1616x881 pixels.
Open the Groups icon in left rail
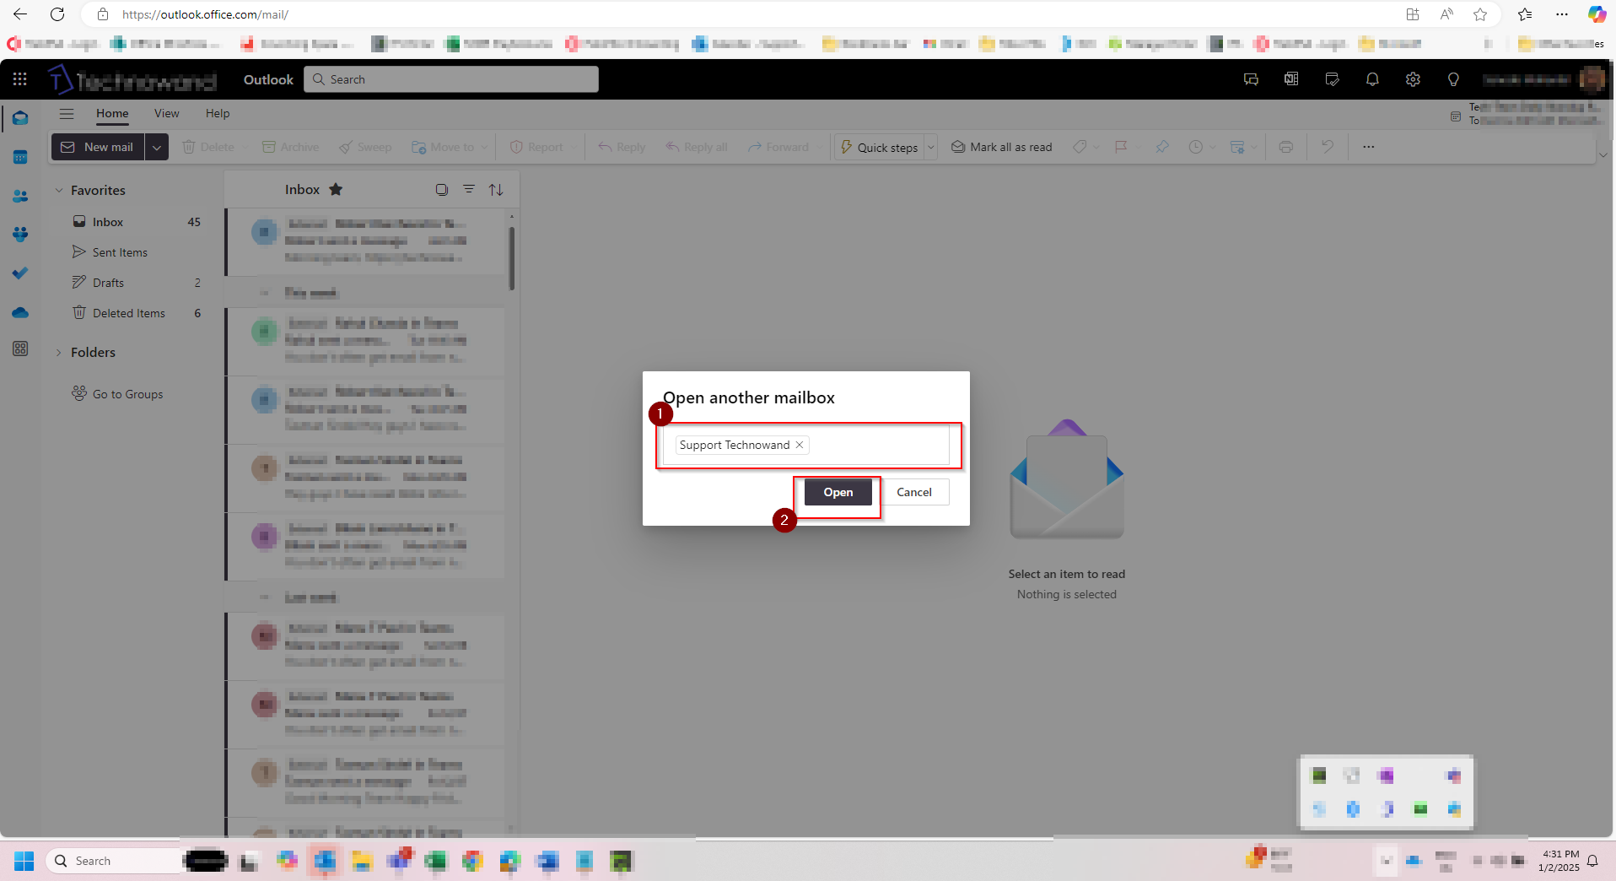pos(20,234)
